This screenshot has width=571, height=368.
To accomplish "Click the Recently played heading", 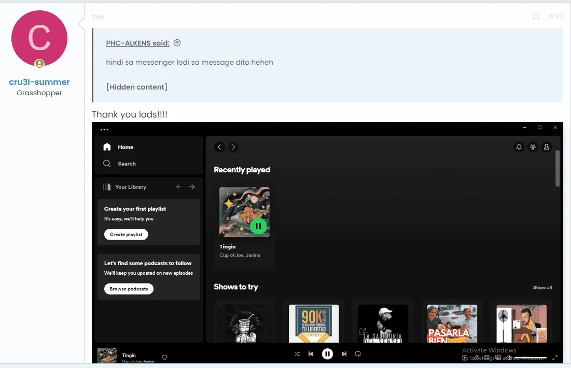I will point(242,170).
